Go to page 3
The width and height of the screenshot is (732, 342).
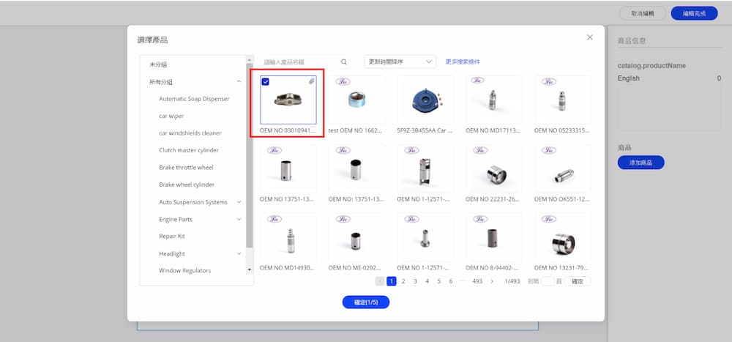tap(415, 281)
